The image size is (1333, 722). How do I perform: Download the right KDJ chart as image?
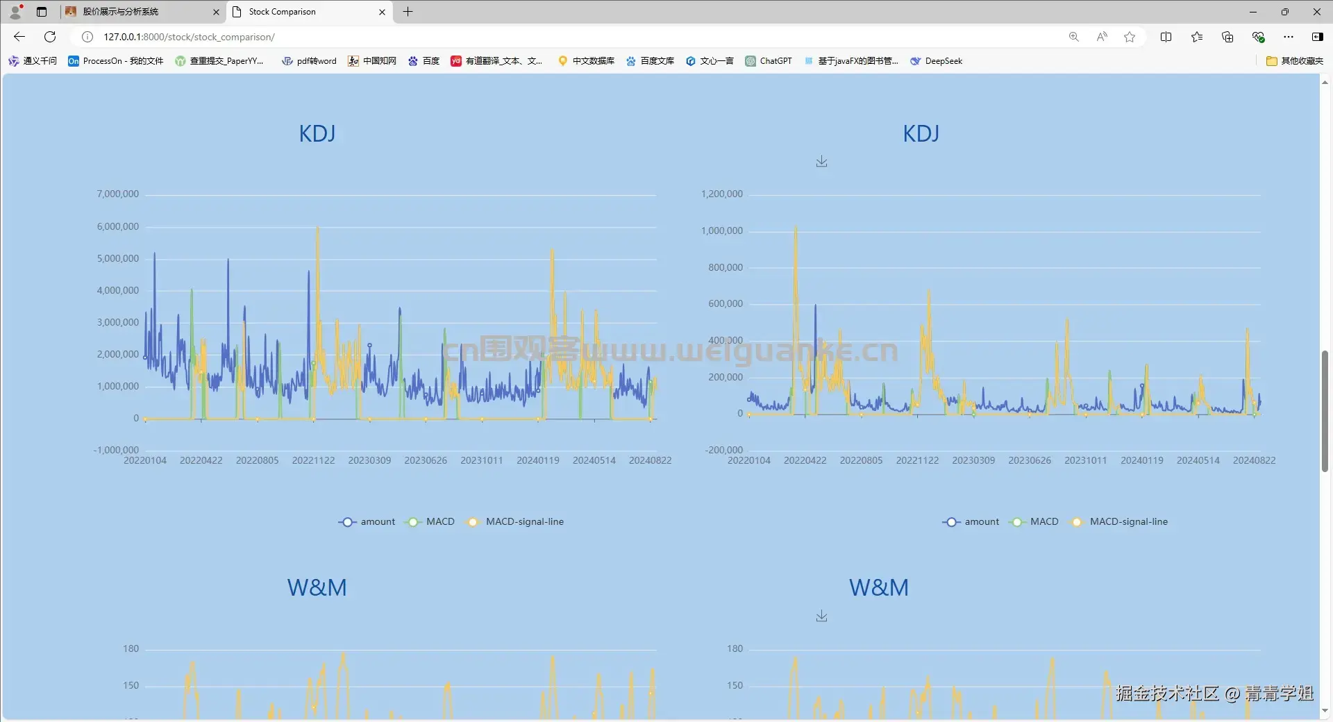[x=821, y=161]
